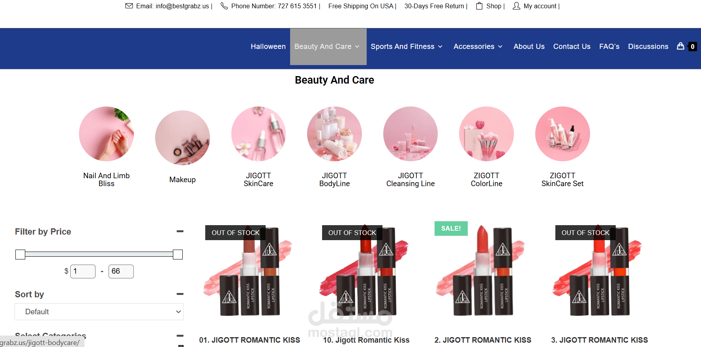Click the SALE! badge on product 2

[451, 228]
